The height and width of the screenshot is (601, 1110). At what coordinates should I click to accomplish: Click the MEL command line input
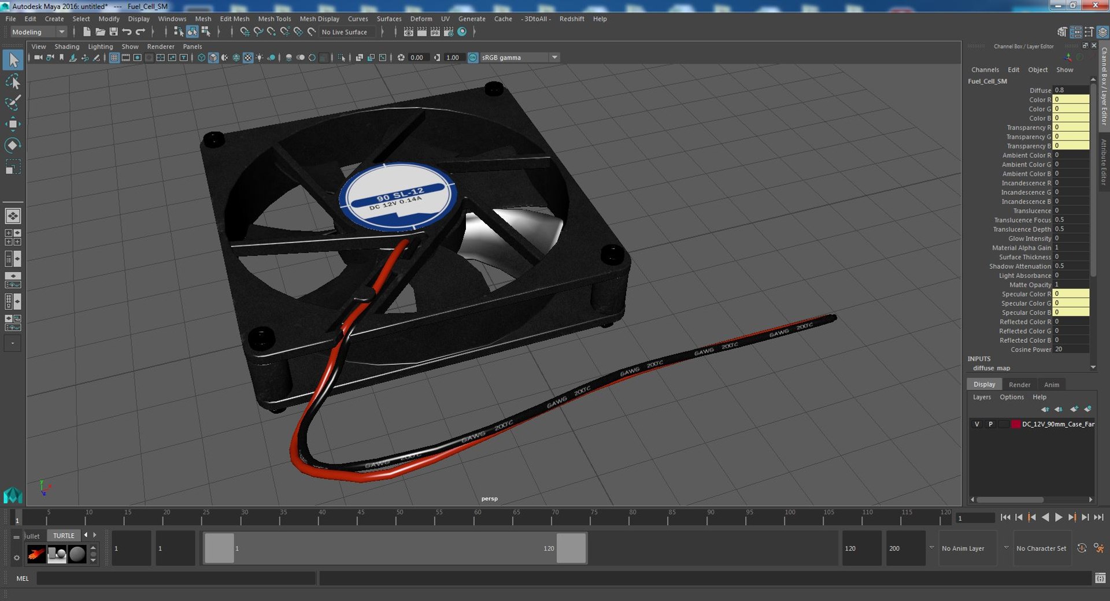point(176,578)
